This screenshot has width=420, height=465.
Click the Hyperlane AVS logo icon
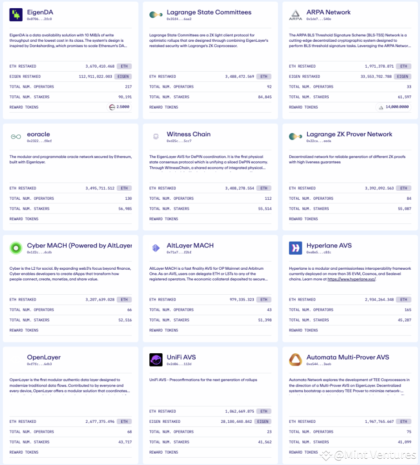[296, 248]
